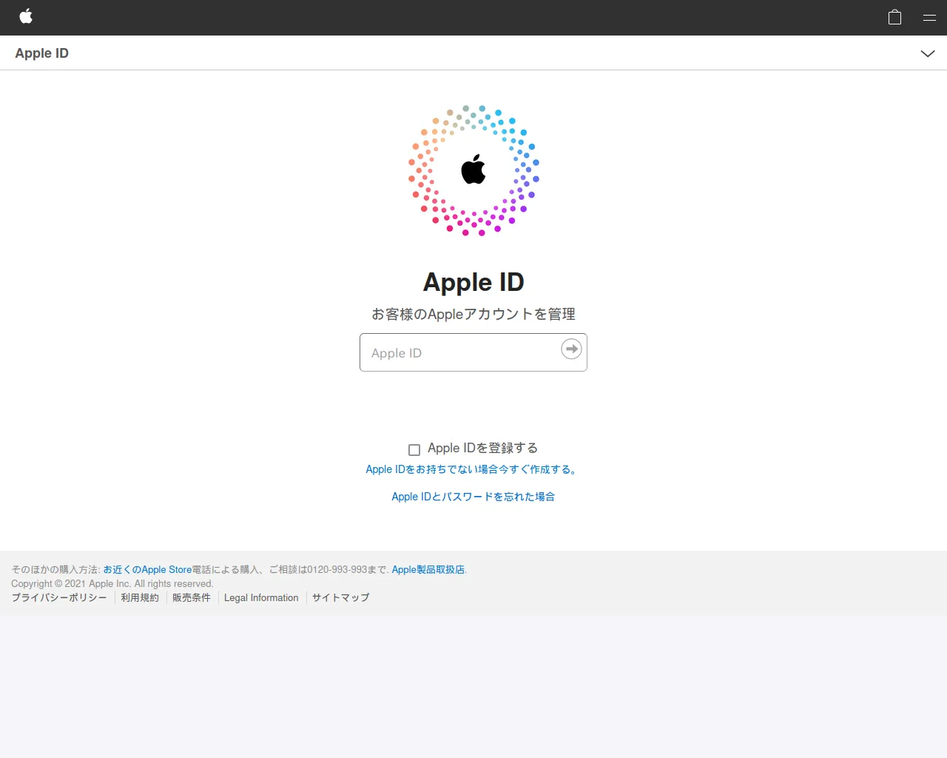Open the shopping bag
Screen dimensions: 947x758
pyautogui.click(x=894, y=17)
